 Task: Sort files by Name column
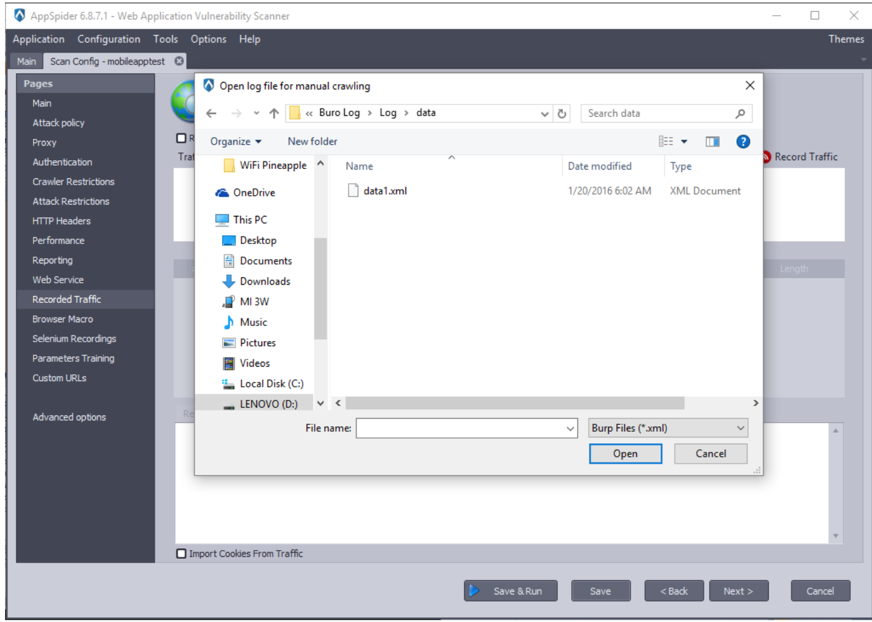359,166
